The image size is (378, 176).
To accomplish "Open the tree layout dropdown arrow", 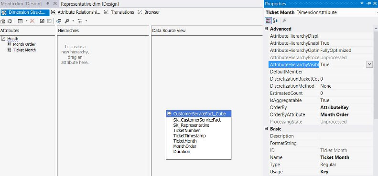I will coord(86,21).
